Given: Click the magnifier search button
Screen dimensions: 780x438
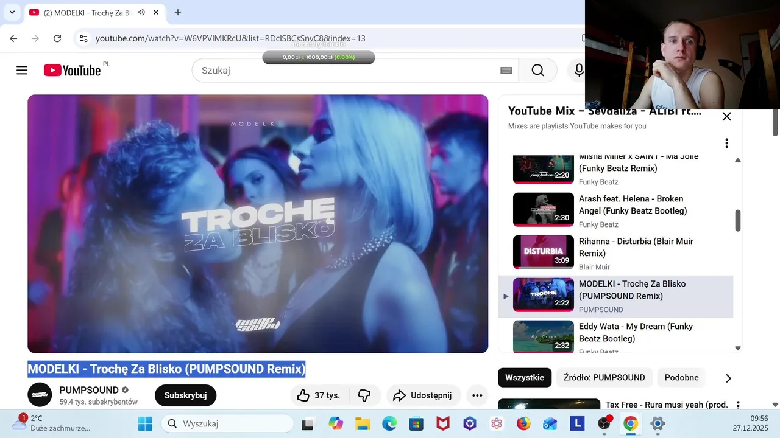Looking at the screenshot, I should (537, 71).
